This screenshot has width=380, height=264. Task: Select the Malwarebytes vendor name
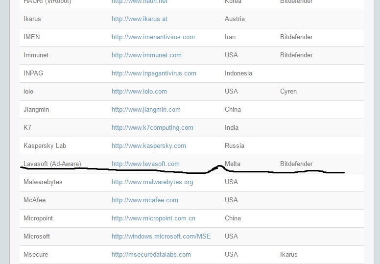[x=43, y=182]
